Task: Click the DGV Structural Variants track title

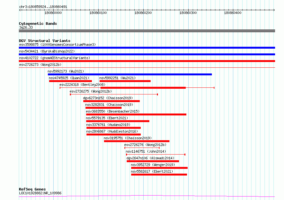Action: click(45, 41)
